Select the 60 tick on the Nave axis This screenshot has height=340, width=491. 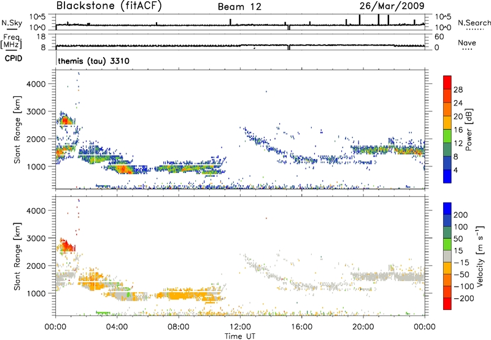tap(439, 37)
